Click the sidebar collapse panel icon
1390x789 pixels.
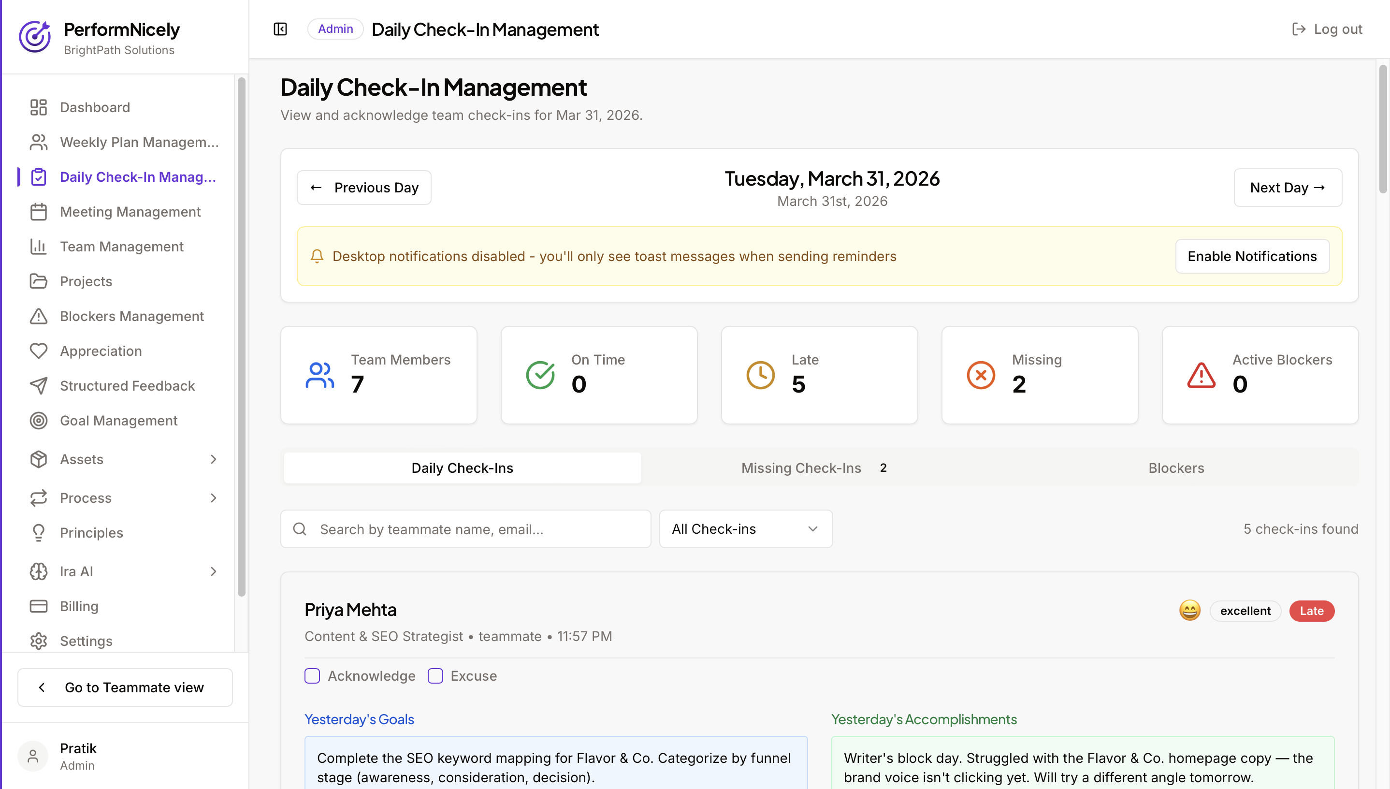[280, 29]
